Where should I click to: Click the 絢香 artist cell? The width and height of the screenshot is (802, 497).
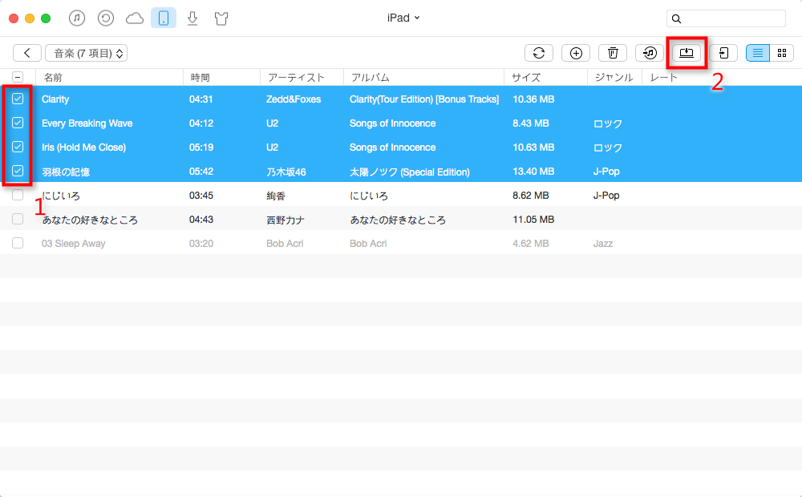click(x=276, y=196)
